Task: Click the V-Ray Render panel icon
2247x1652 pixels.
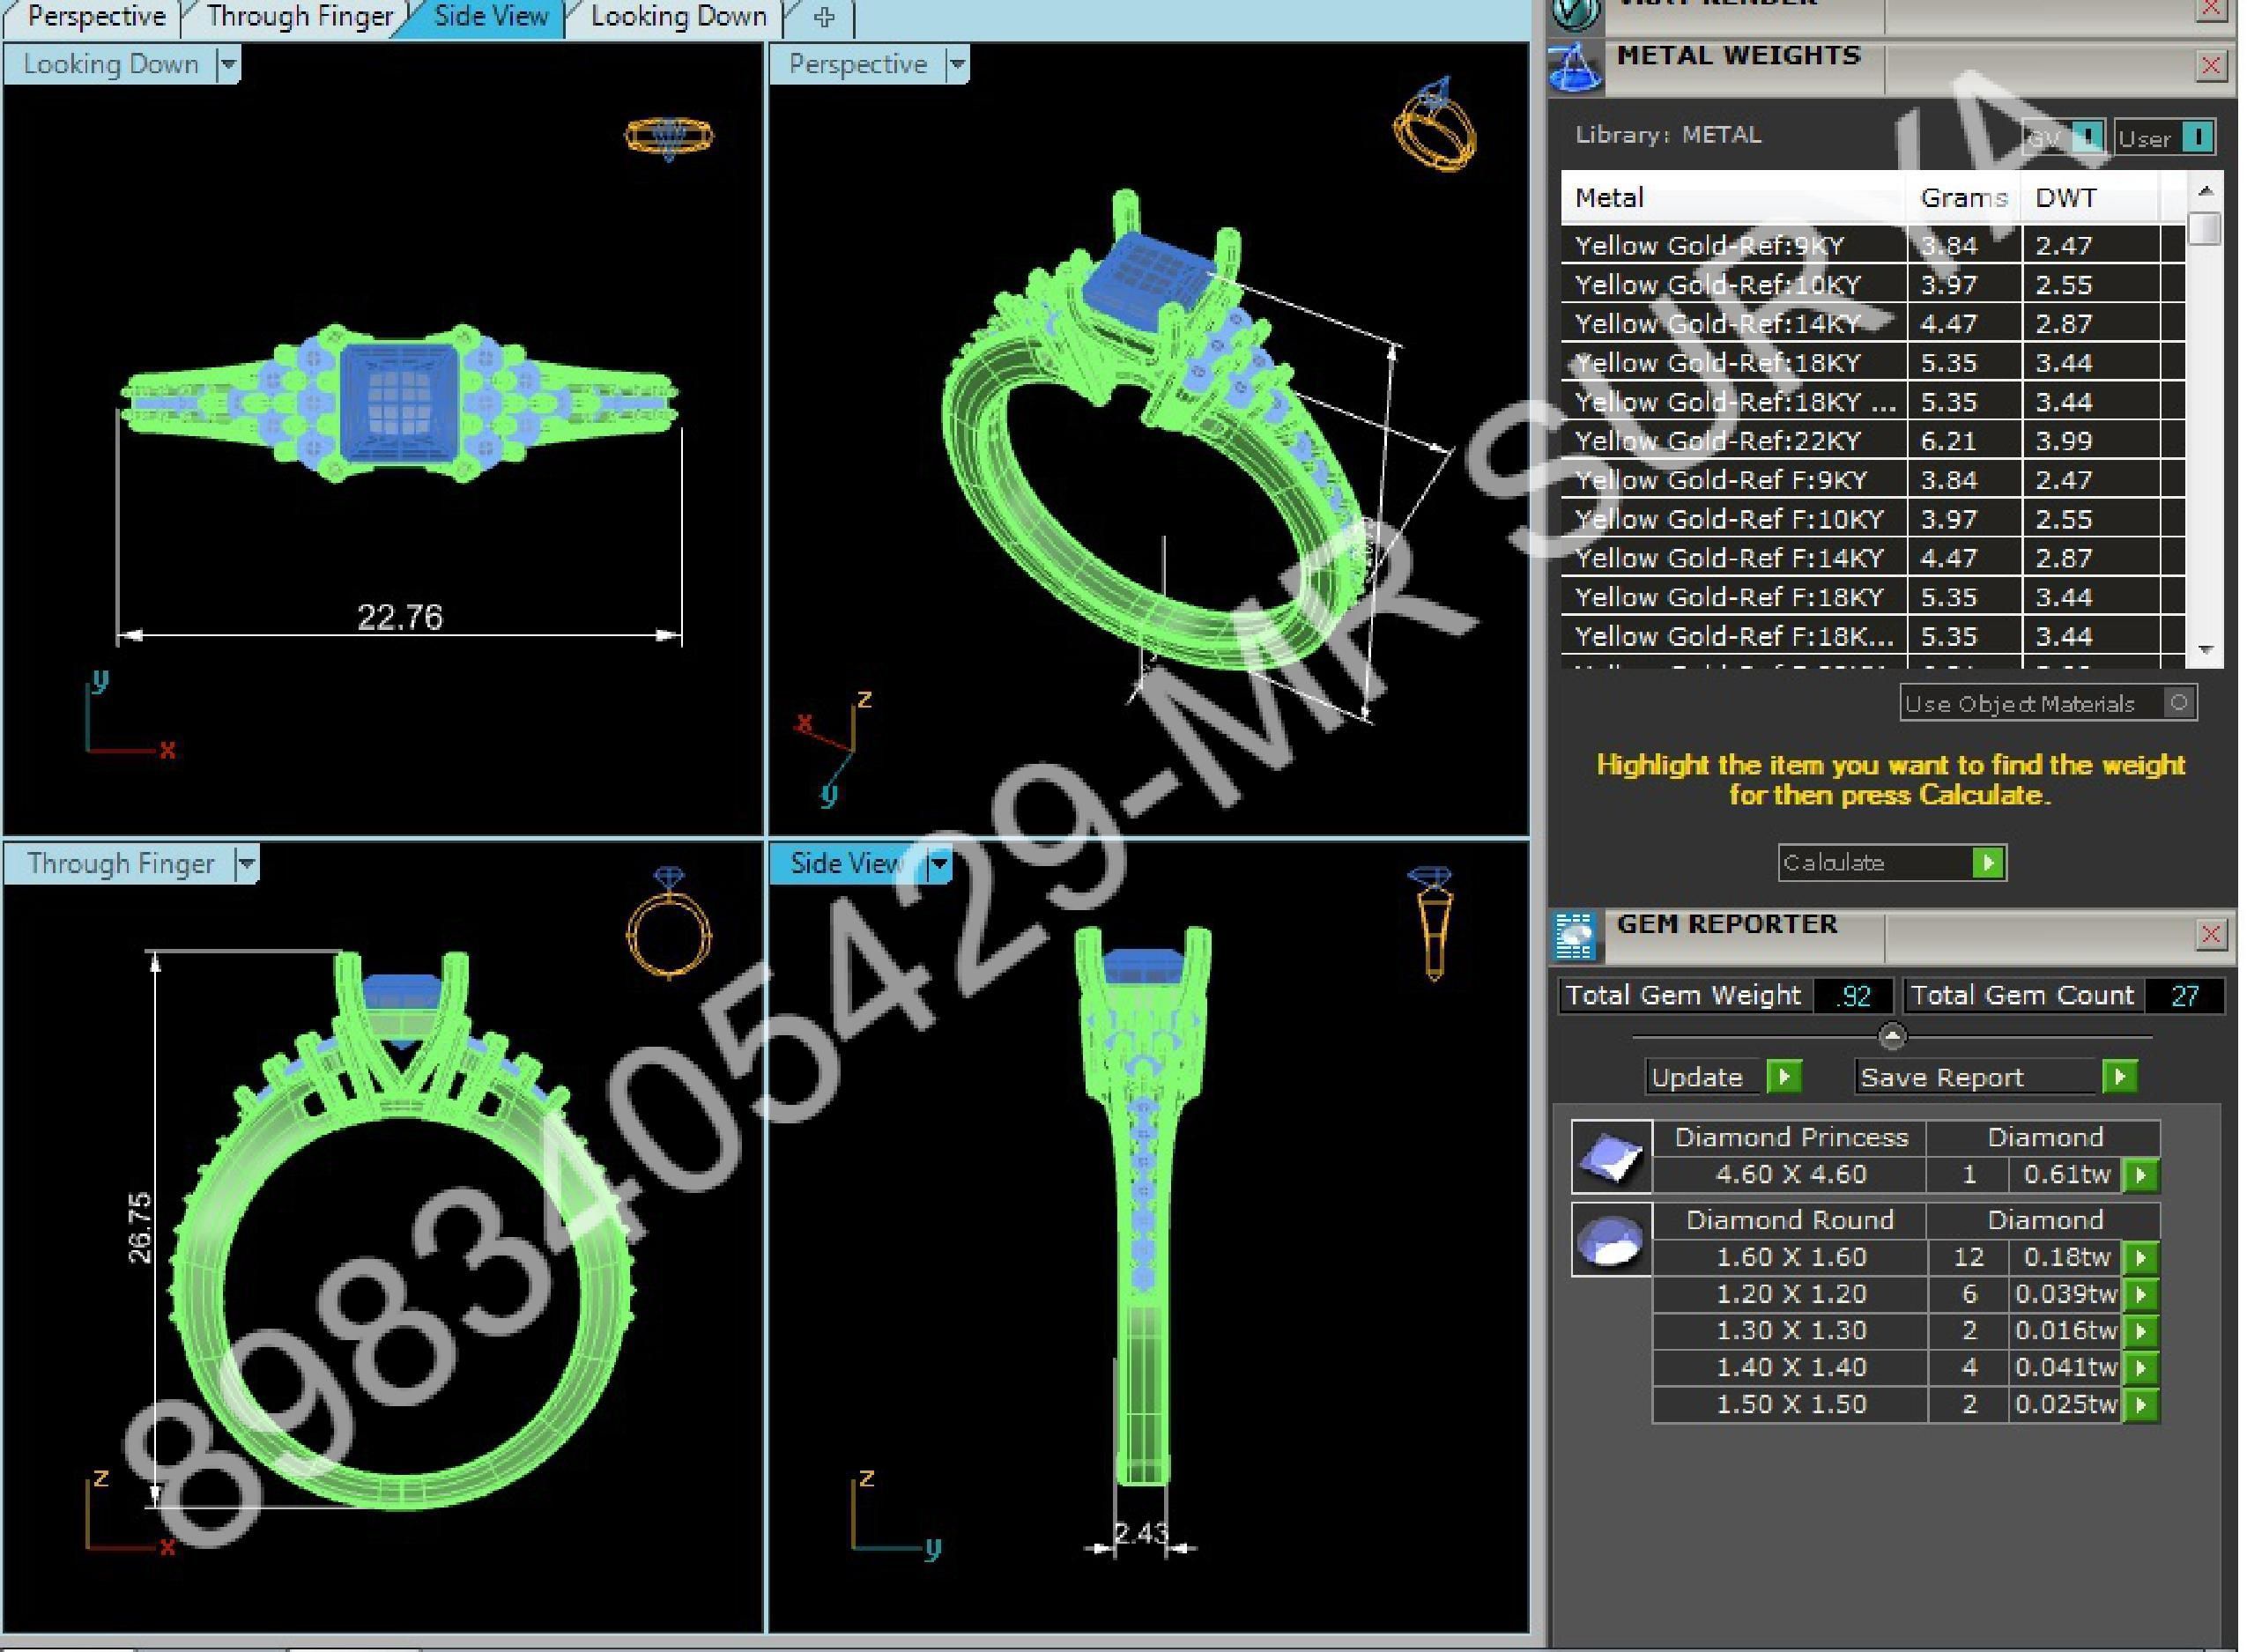Action: click(x=1576, y=14)
